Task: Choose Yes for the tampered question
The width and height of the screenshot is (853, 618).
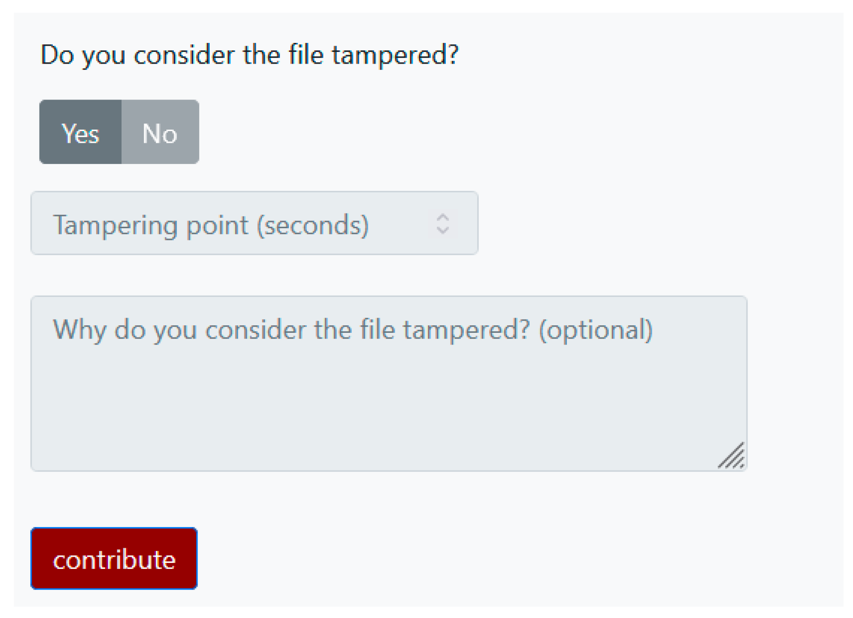Action: click(80, 132)
